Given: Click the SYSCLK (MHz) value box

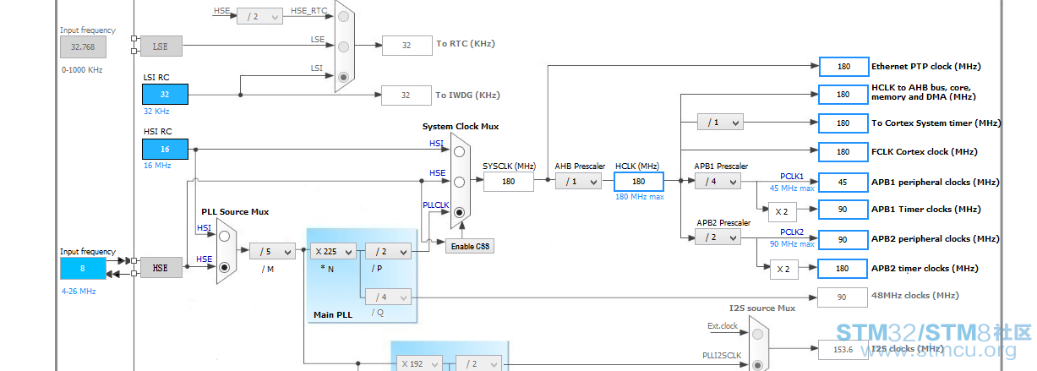Looking at the screenshot, I should (x=508, y=181).
